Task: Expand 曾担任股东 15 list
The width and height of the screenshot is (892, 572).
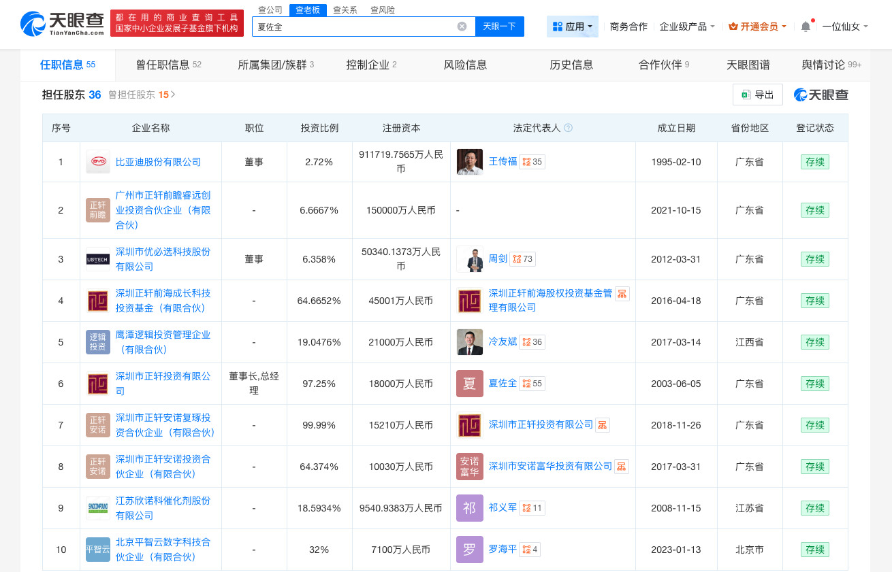Action: click(x=142, y=95)
